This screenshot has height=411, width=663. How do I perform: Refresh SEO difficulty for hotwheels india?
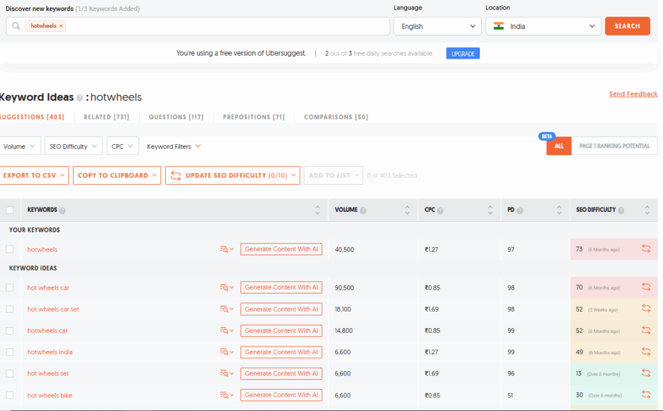tap(646, 352)
